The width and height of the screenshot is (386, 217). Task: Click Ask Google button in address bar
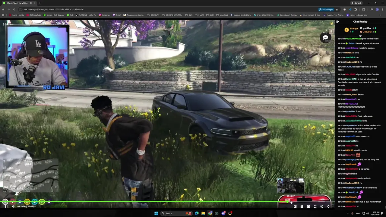[x=326, y=9]
